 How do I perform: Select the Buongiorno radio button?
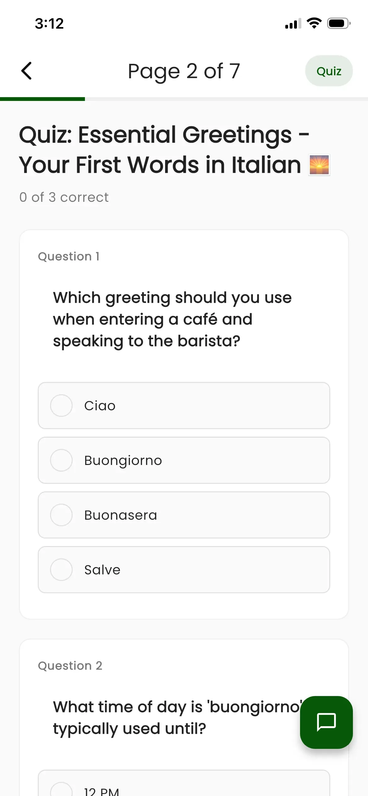(x=61, y=460)
